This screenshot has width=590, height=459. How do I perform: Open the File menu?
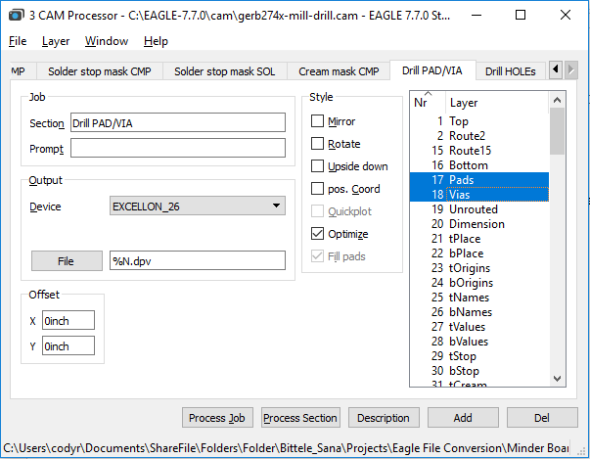point(19,41)
